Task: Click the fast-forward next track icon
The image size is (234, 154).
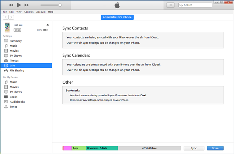Action: pos(27,5)
